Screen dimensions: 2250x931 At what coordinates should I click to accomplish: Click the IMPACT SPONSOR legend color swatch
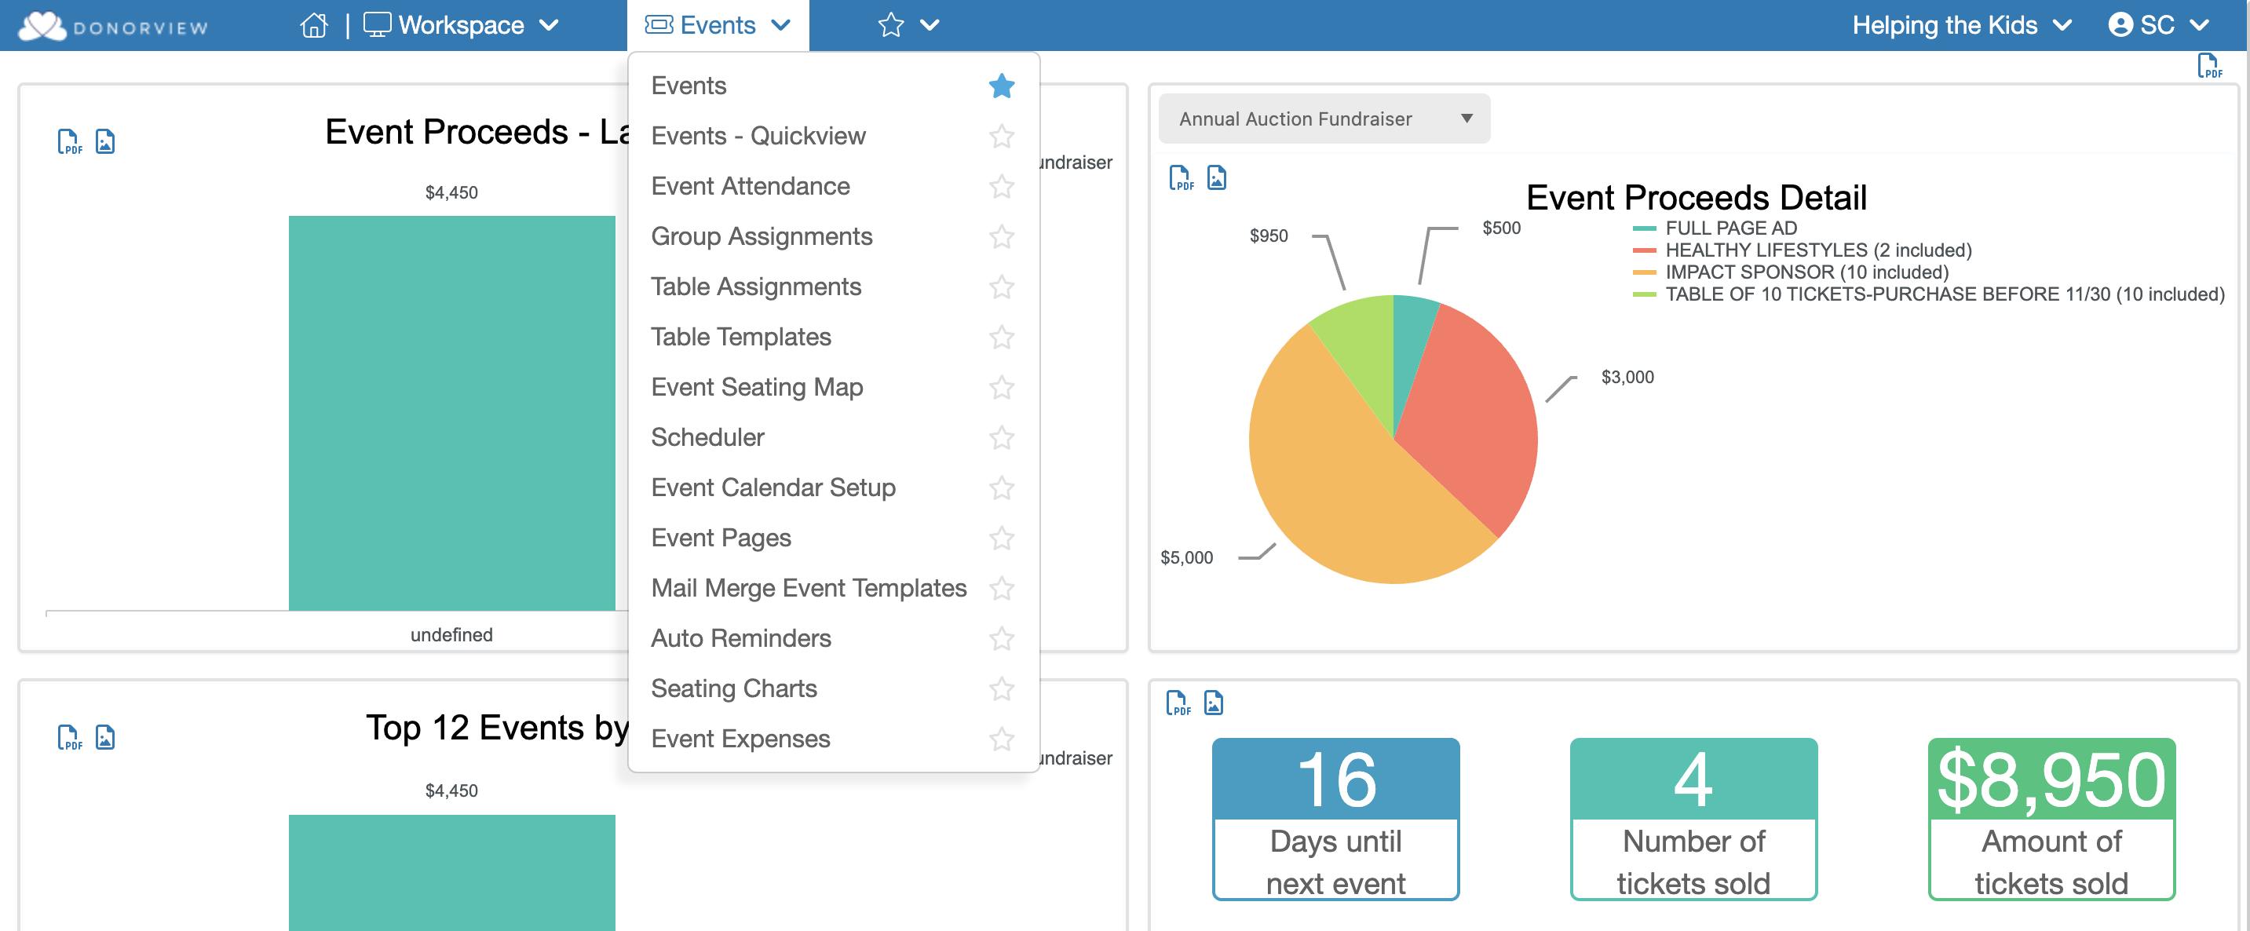click(1643, 272)
